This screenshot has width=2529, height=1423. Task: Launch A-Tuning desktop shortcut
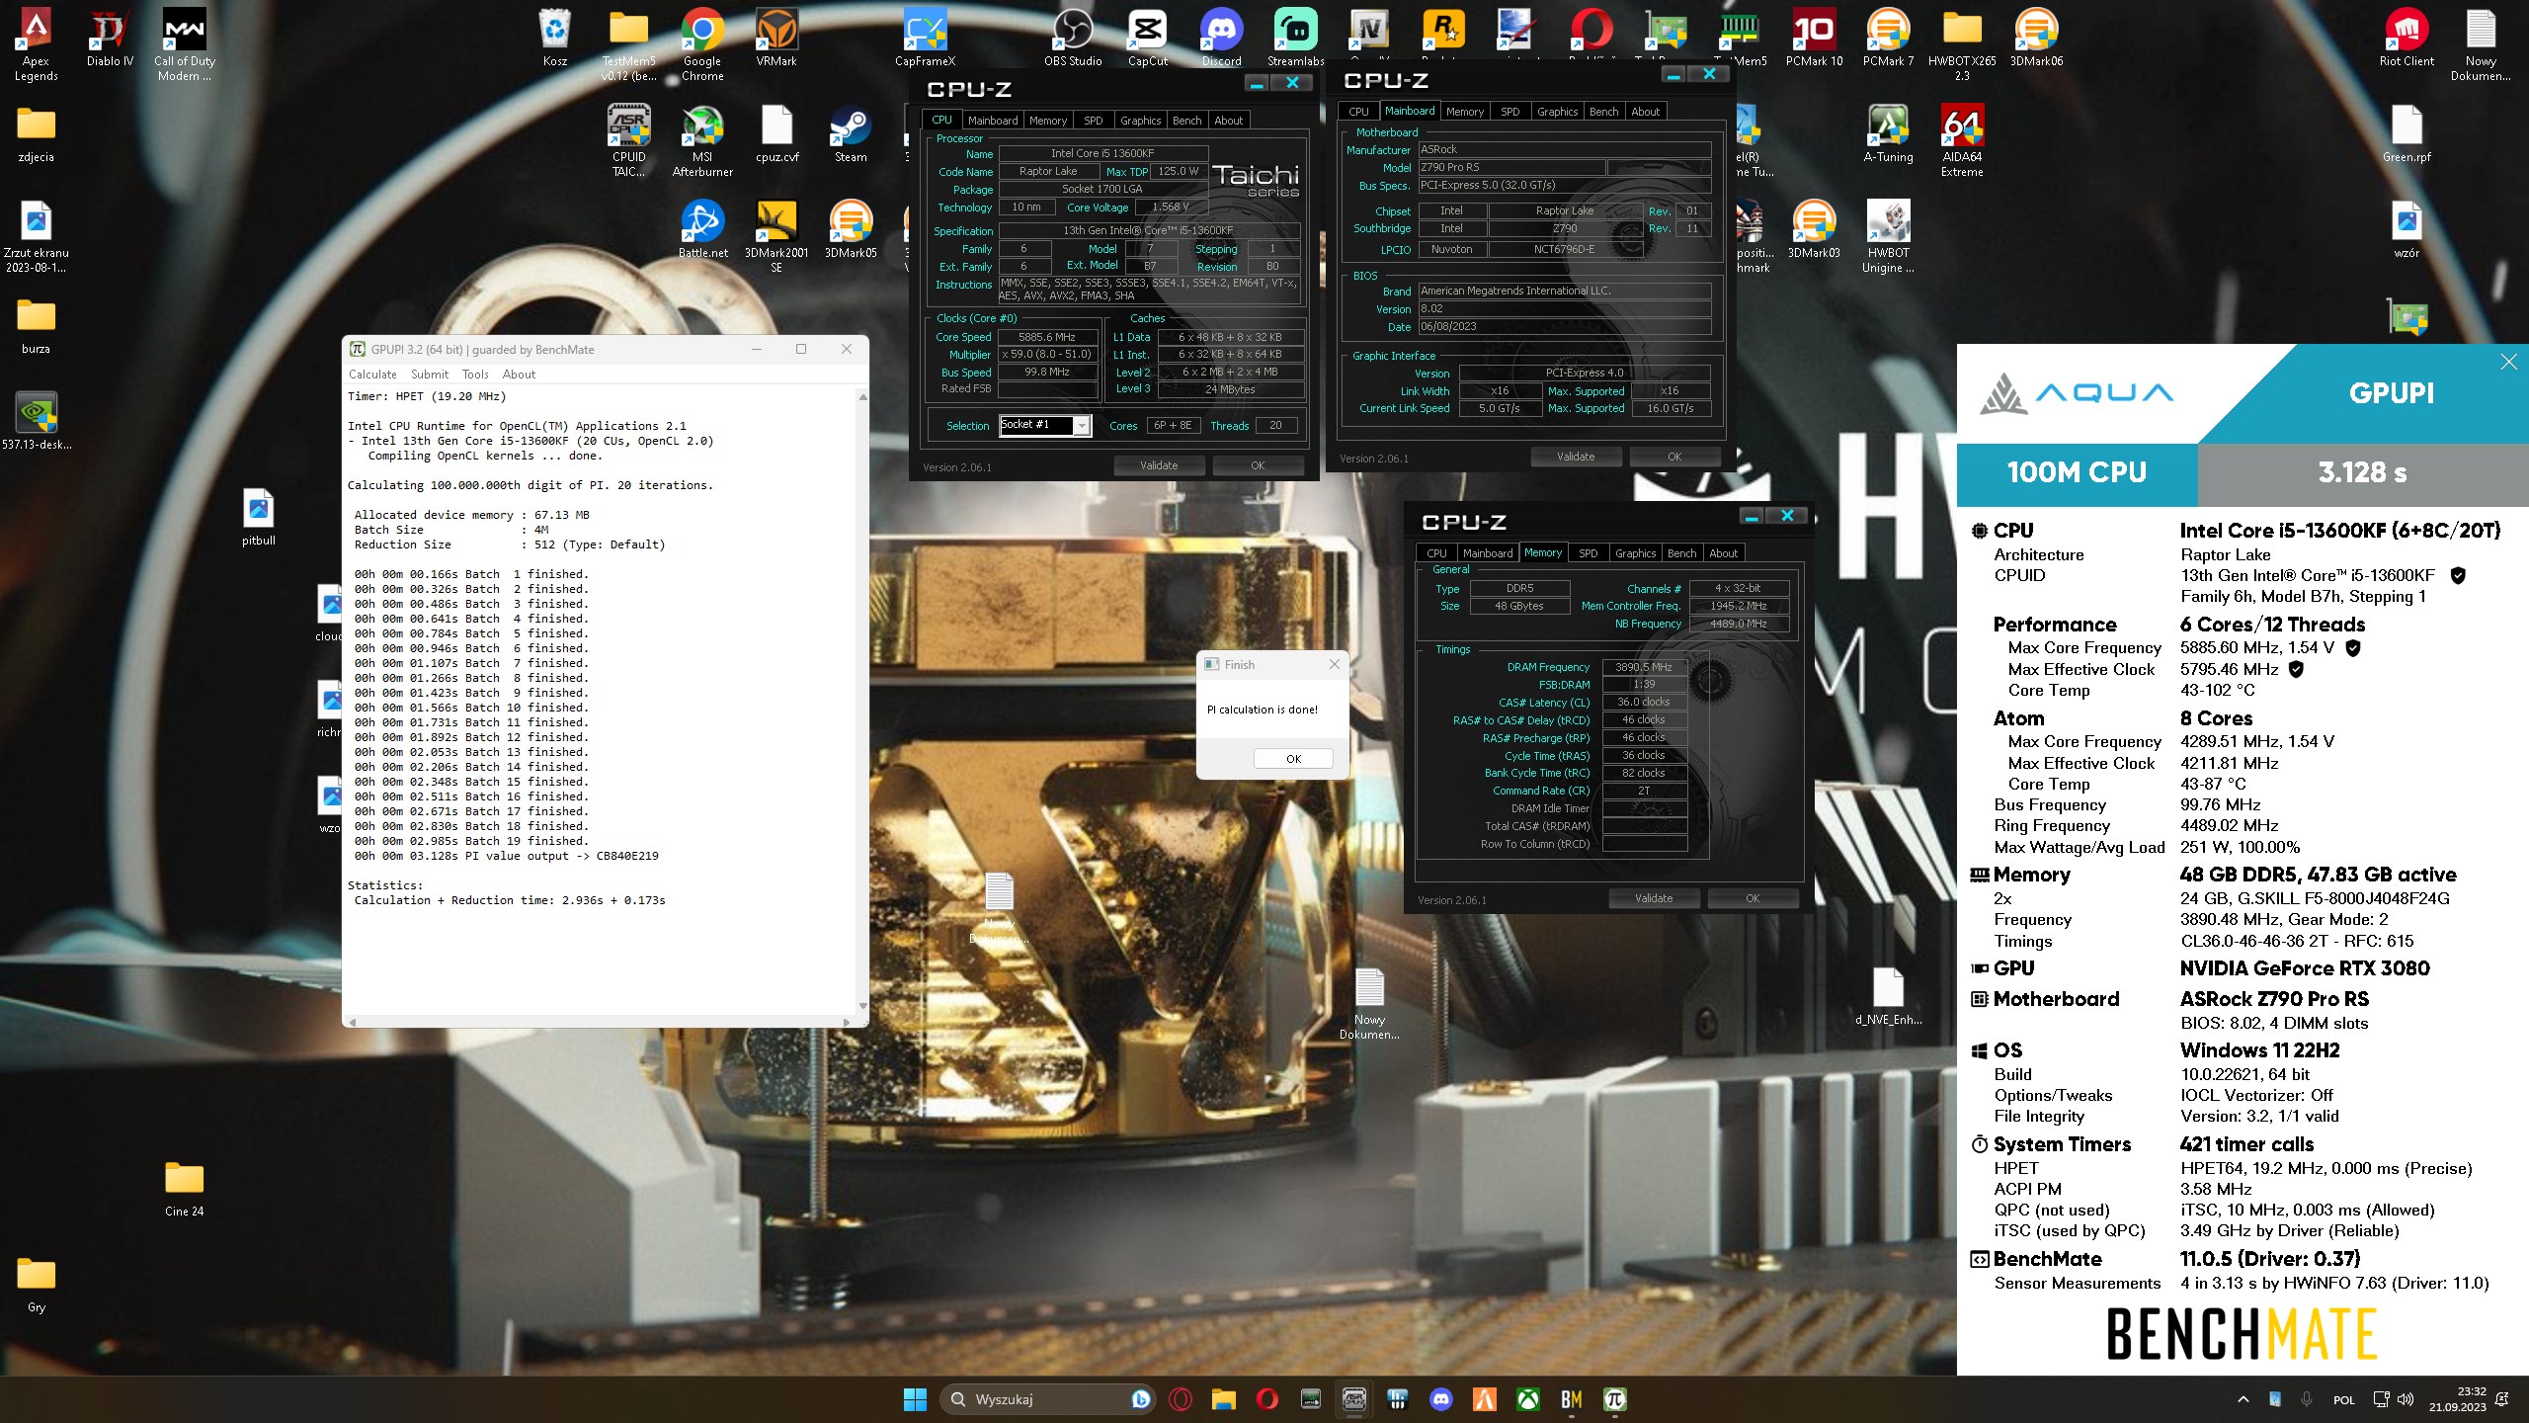point(1888,134)
